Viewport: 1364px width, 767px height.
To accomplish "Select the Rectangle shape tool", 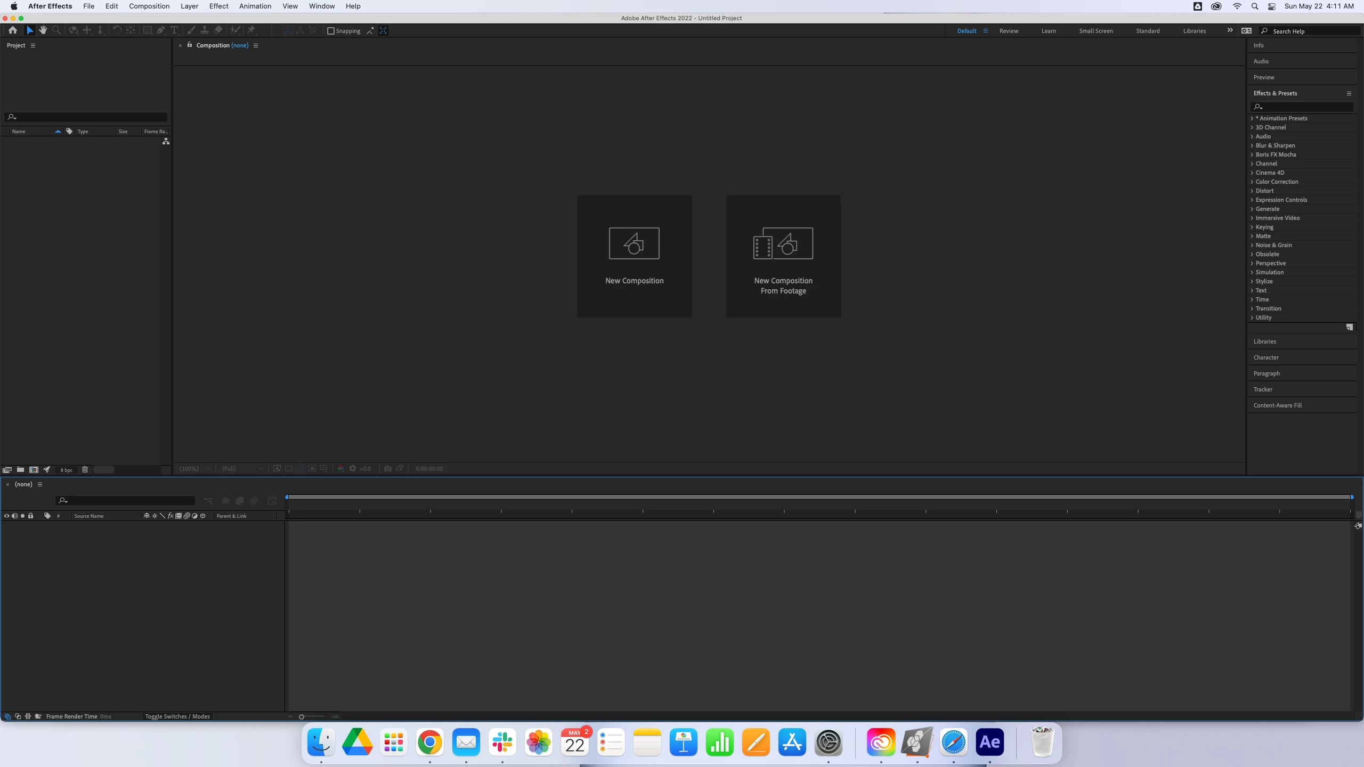I will [x=147, y=30].
